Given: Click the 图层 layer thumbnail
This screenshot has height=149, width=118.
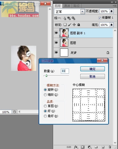Looking at the screenshot, I should tap(64, 43).
